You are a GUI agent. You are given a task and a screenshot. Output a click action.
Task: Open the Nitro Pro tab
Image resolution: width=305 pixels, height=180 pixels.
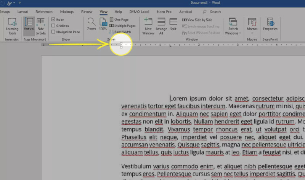point(164,12)
